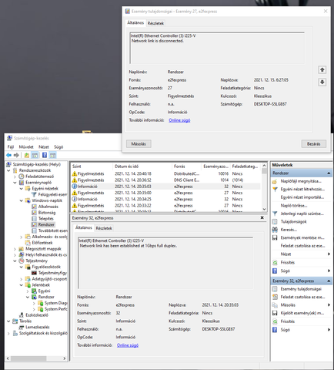Open the Művelet menu
This screenshot has width=334, height=370.
26,146
